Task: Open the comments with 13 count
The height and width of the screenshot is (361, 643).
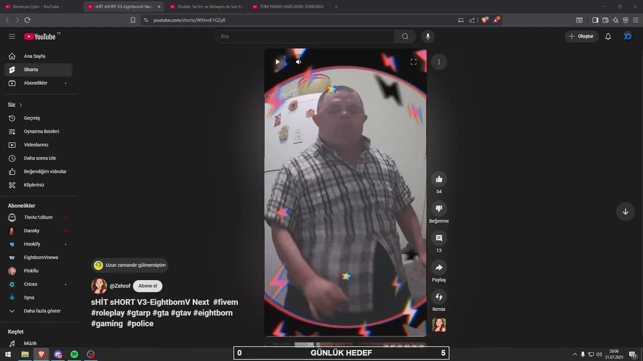Action: 439,238
